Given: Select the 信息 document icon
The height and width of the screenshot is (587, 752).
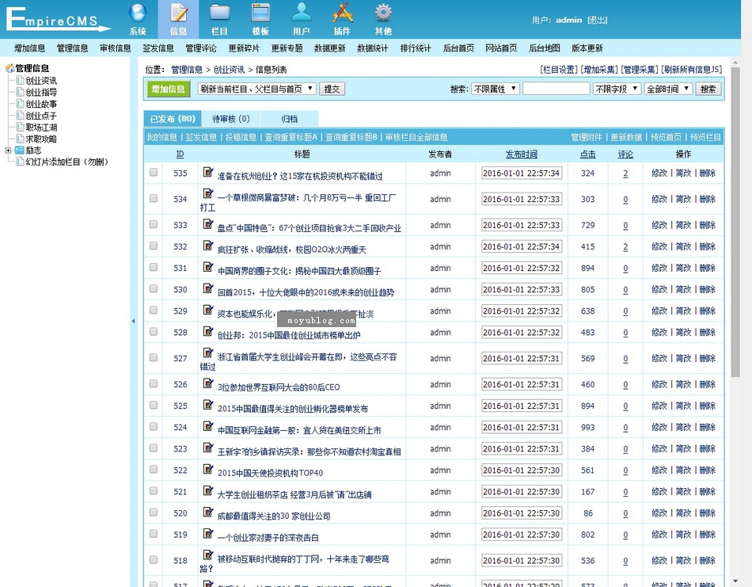Looking at the screenshot, I should tap(178, 13).
